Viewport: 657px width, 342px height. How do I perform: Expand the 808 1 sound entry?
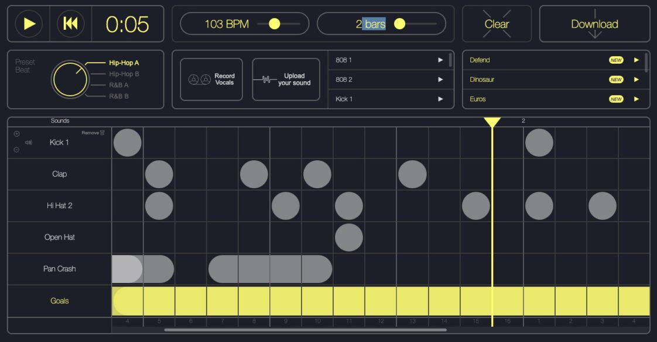click(440, 60)
